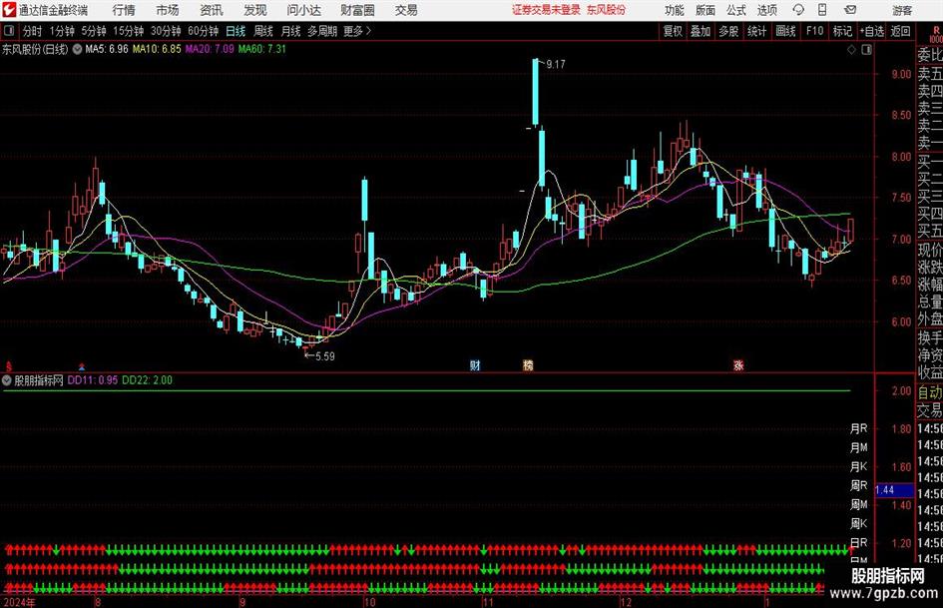
Task: Click the MA60: 7.31 indicator value
Action: coord(262,49)
